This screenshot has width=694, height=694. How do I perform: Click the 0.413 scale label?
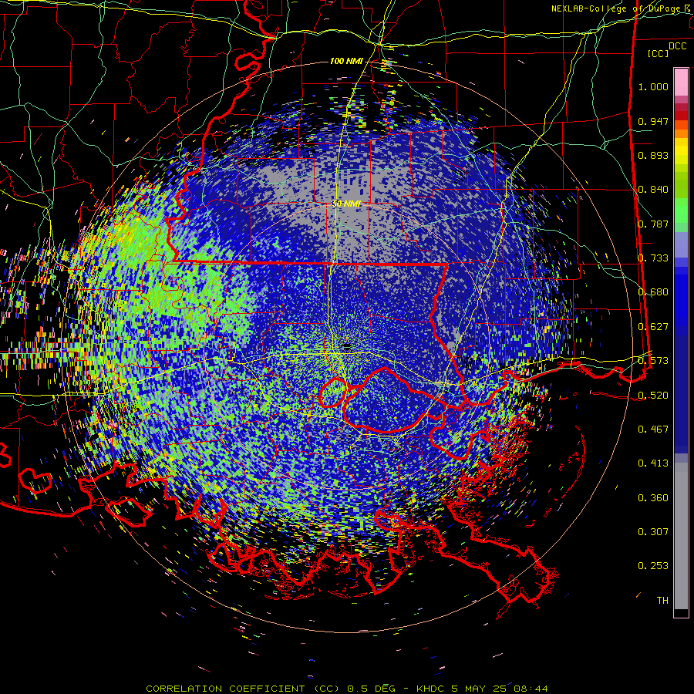click(x=653, y=463)
